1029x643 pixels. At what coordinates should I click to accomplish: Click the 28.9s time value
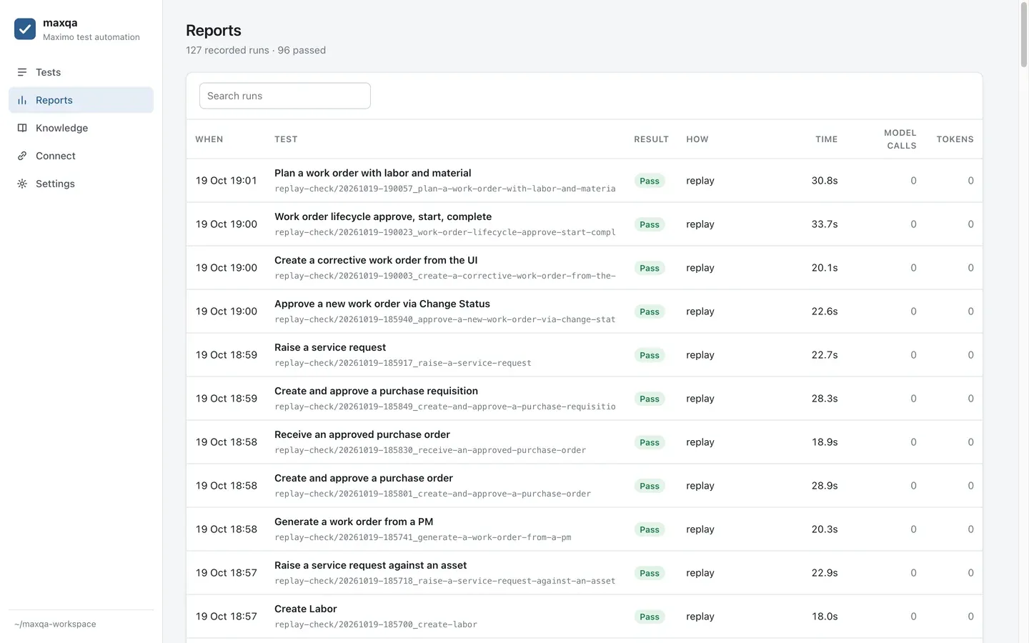pyautogui.click(x=825, y=486)
